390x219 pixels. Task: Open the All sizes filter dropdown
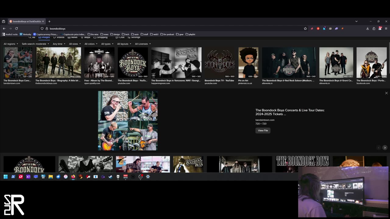click(75, 44)
